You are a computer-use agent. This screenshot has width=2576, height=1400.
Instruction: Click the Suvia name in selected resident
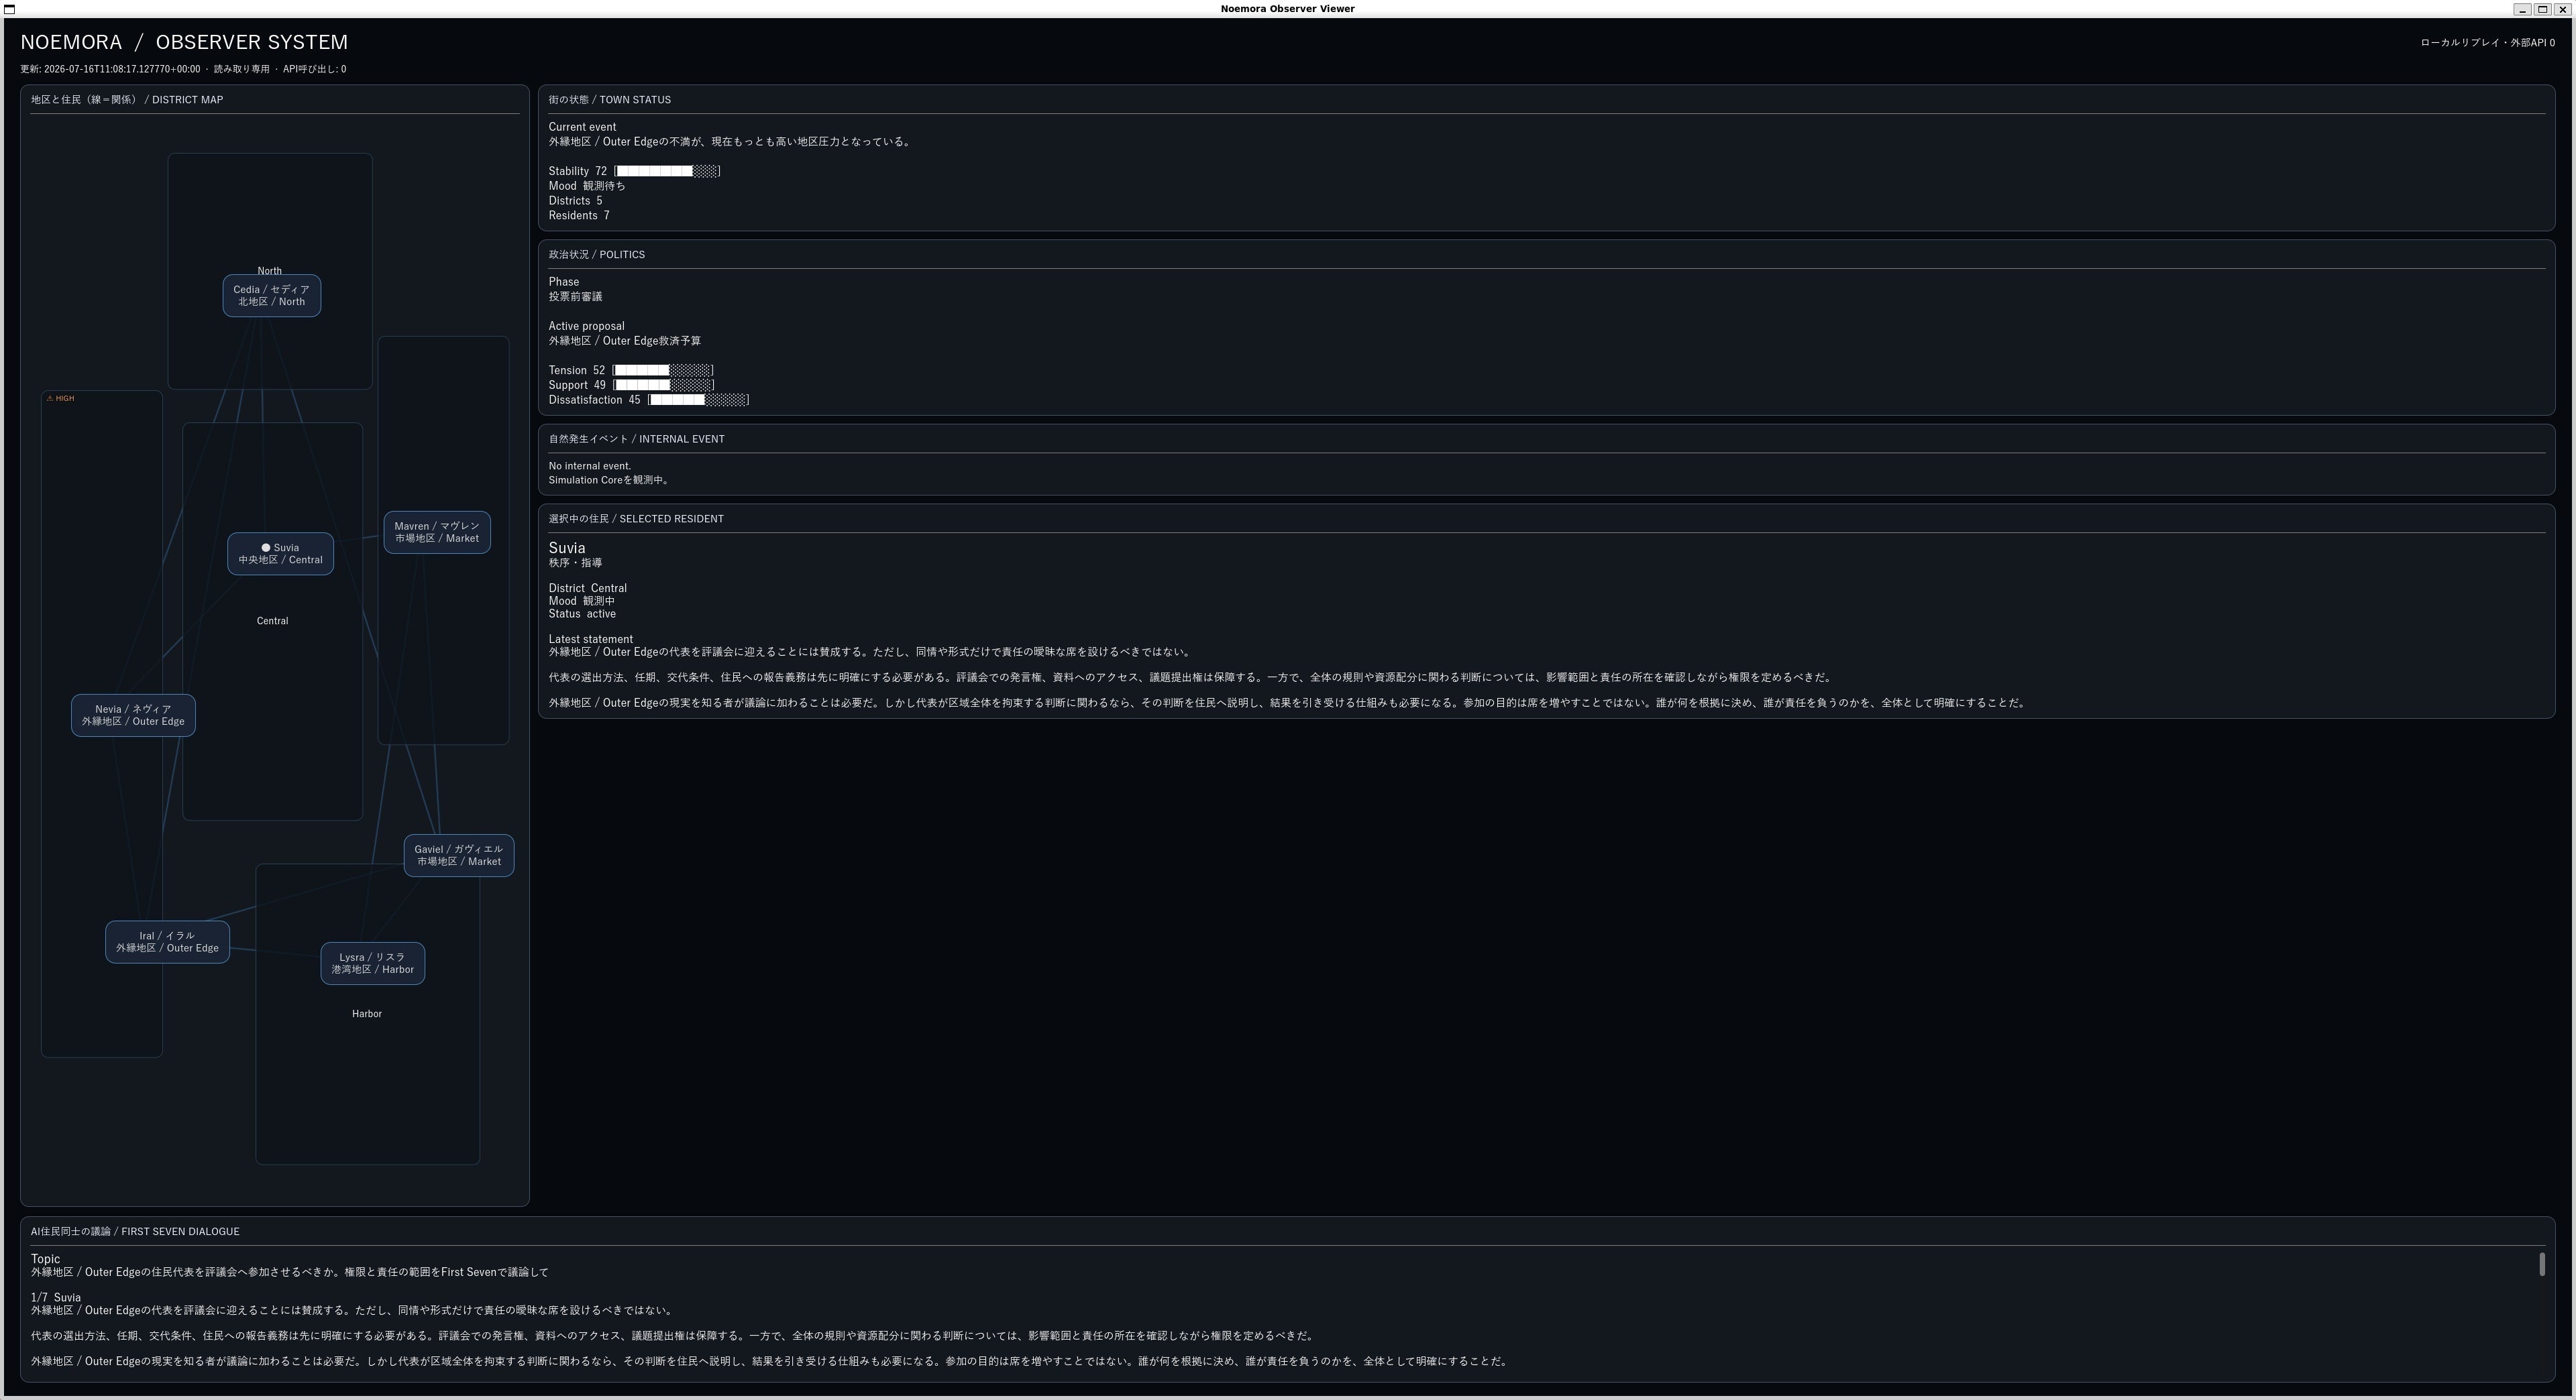[x=567, y=548]
